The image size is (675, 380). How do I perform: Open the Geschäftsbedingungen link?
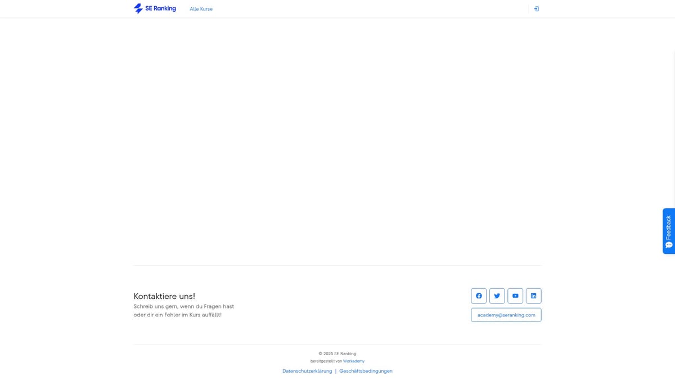366,371
